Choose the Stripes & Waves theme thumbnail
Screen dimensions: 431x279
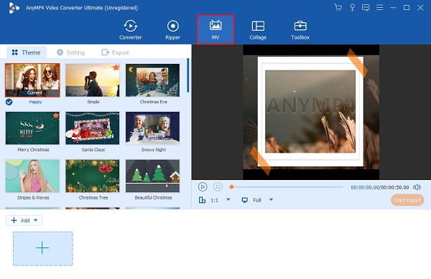pyautogui.click(x=32, y=176)
